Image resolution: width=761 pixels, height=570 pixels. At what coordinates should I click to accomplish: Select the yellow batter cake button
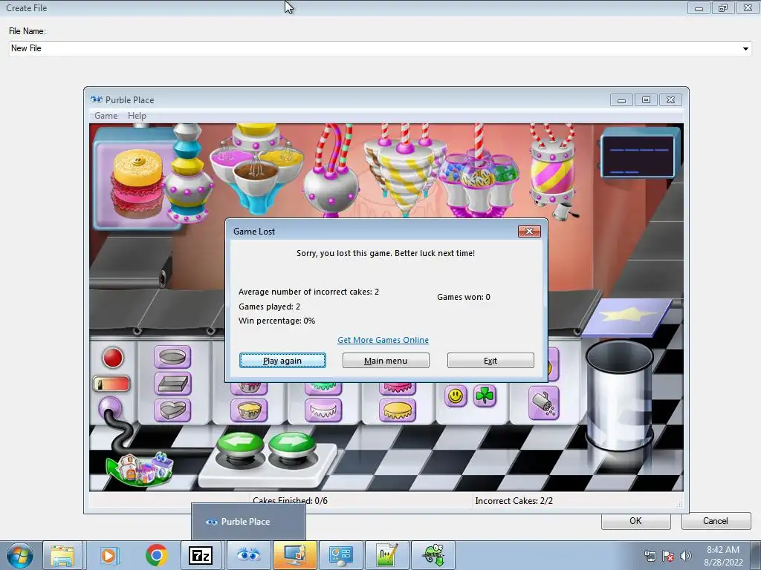click(x=249, y=410)
